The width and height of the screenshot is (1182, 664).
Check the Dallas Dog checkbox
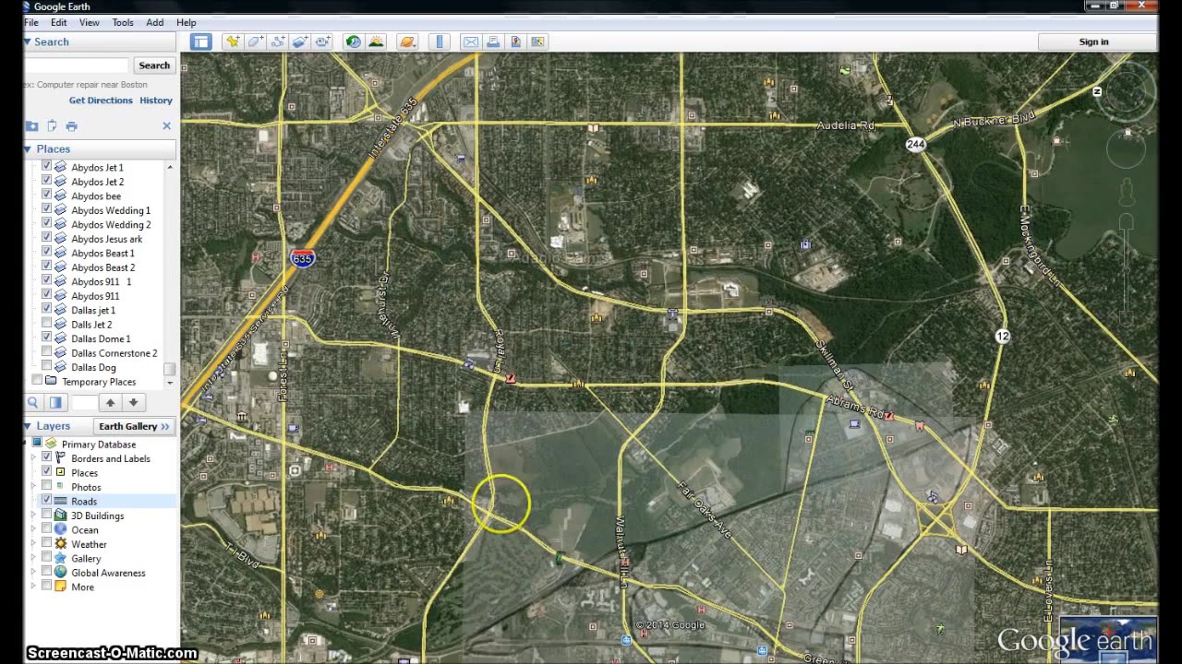pos(46,367)
